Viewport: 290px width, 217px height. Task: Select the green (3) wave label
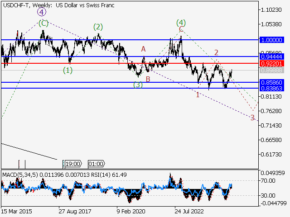click(138, 85)
